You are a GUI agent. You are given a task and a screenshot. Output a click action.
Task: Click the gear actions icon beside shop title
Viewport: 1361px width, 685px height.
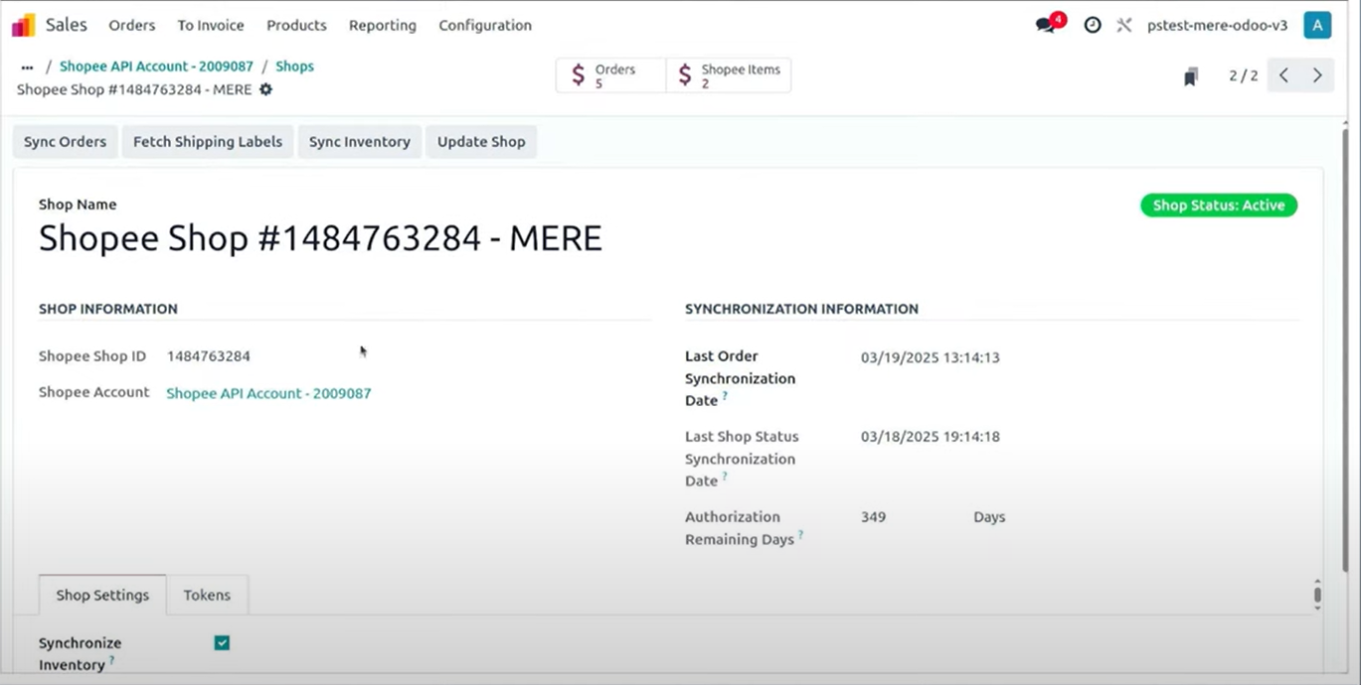[265, 89]
